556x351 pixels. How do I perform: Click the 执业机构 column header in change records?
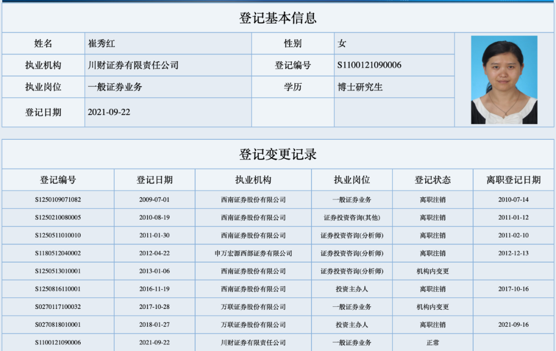(253, 180)
